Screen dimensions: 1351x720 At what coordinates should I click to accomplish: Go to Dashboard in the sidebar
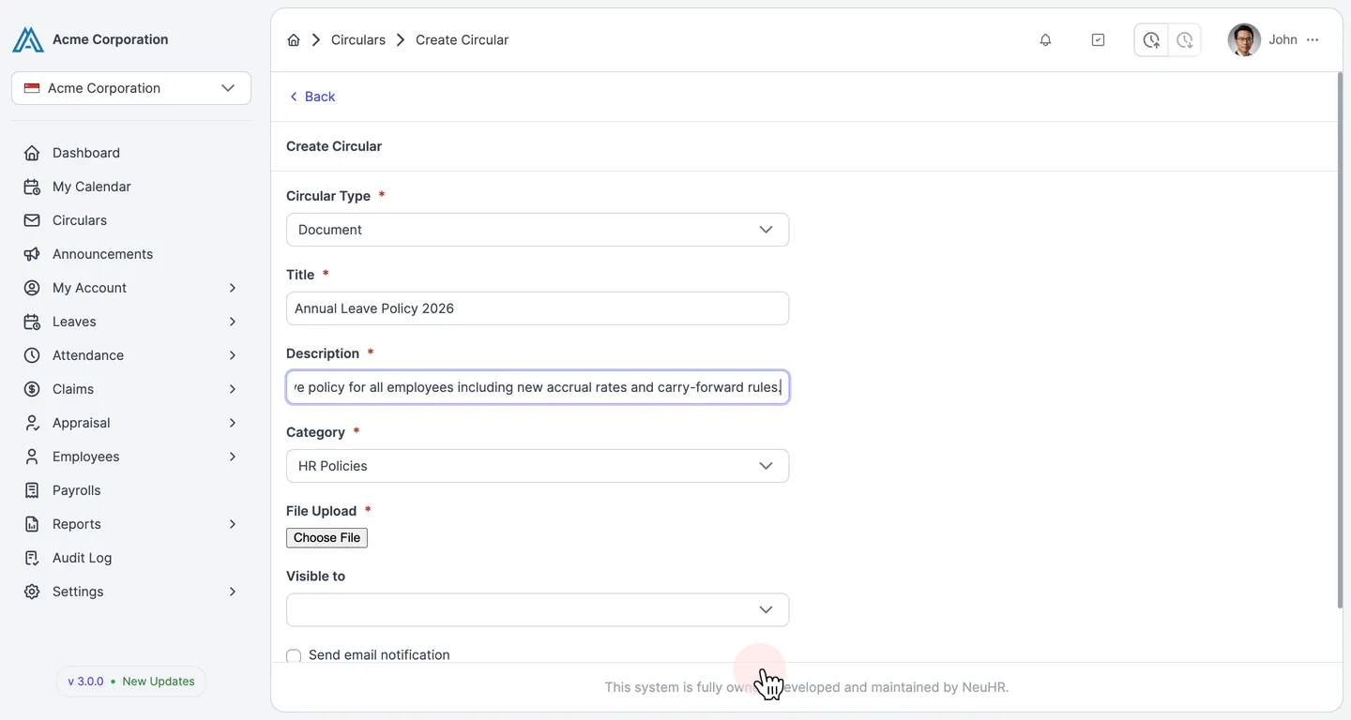(131, 153)
